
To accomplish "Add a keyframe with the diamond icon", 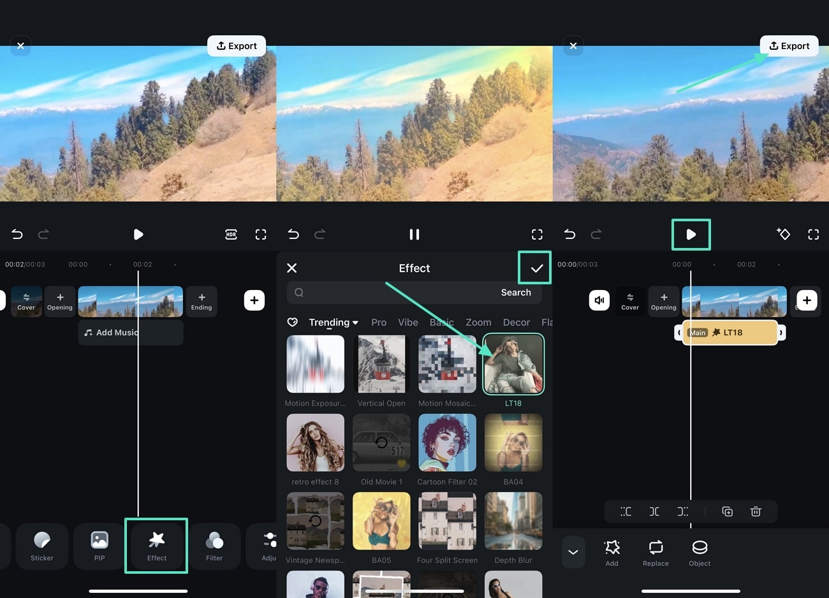I will (783, 234).
